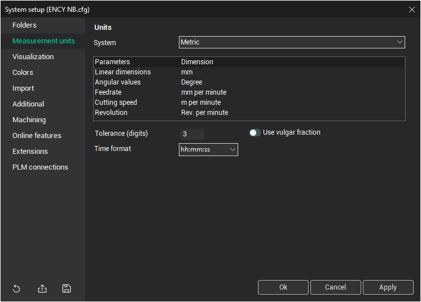Click the reset settings icon
The width and height of the screenshot is (421, 302).
[16, 289]
